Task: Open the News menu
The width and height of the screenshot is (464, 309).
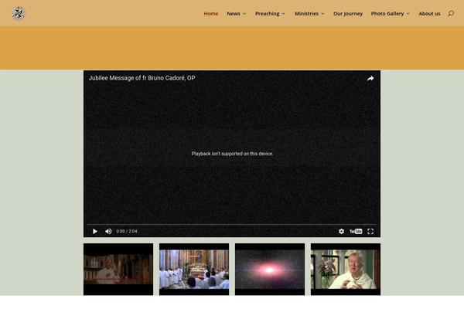Action: point(234,14)
